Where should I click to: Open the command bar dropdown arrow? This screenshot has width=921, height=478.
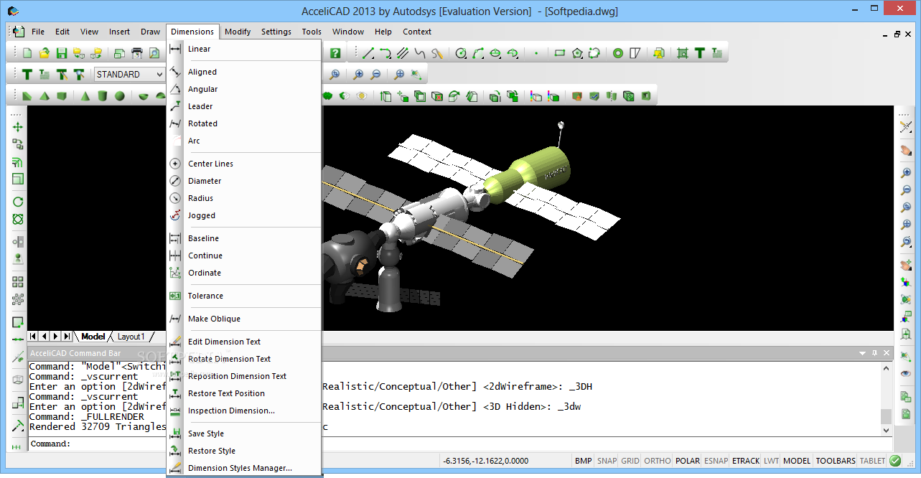coord(862,353)
